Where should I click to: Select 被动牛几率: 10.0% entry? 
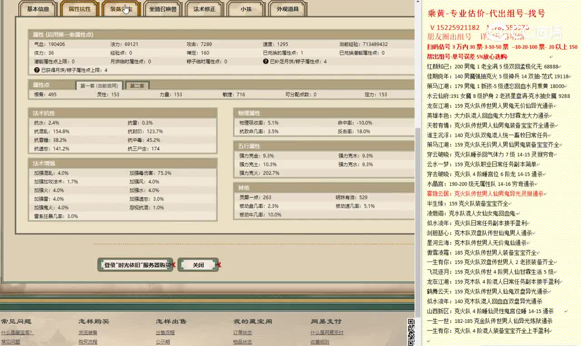260,215
